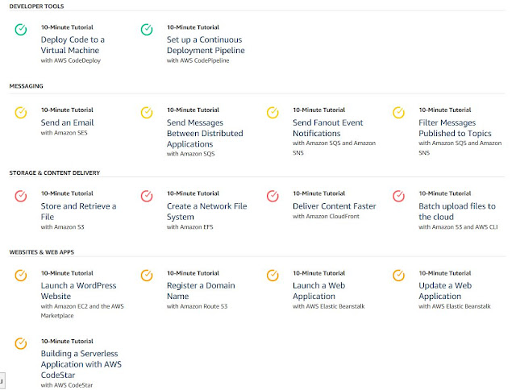
Task: Open Register a Domain Name tutorial
Action: click(201, 291)
